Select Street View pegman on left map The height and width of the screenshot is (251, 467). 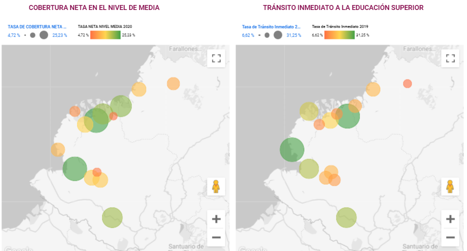click(216, 186)
